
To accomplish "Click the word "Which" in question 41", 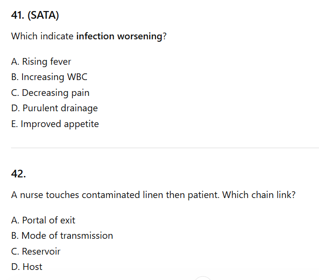I will (23, 36).
